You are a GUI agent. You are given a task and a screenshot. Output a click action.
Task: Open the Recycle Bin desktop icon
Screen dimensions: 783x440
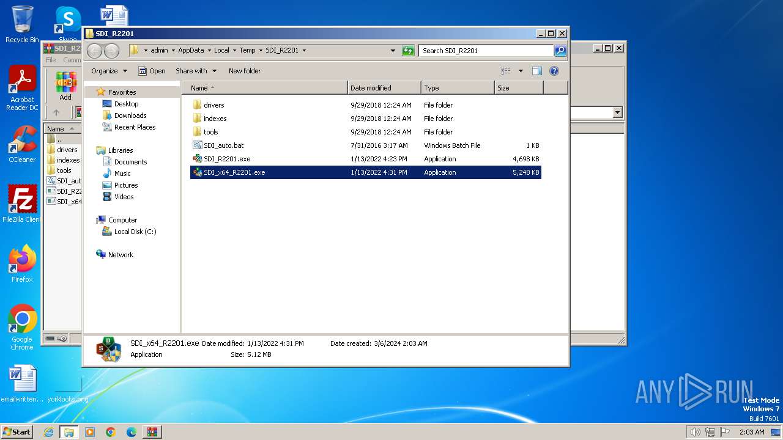22,24
